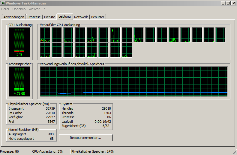Click the window resize grip in the status bar
237x155 pixels.
pos(235,152)
